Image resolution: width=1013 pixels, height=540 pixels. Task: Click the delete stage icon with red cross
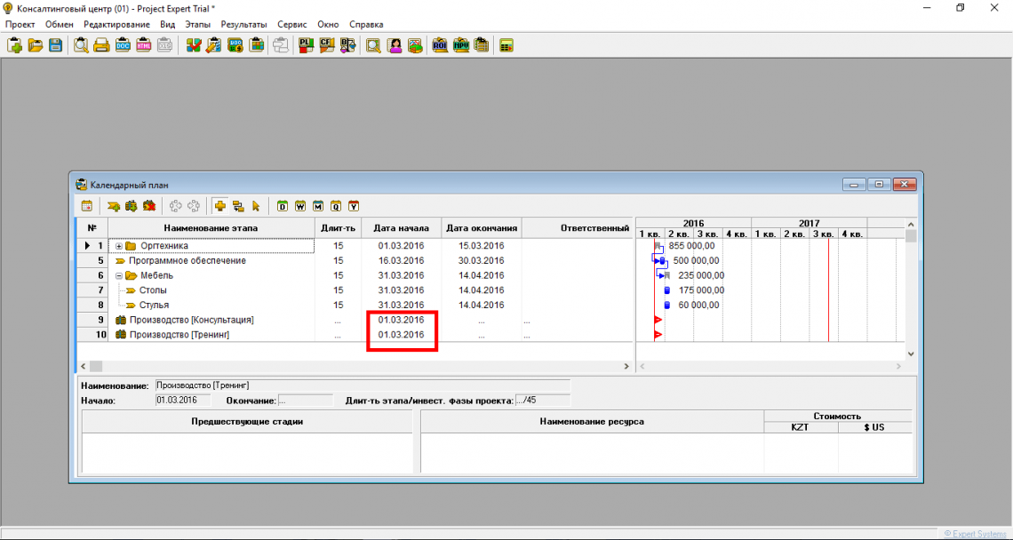[x=149, y=206]
